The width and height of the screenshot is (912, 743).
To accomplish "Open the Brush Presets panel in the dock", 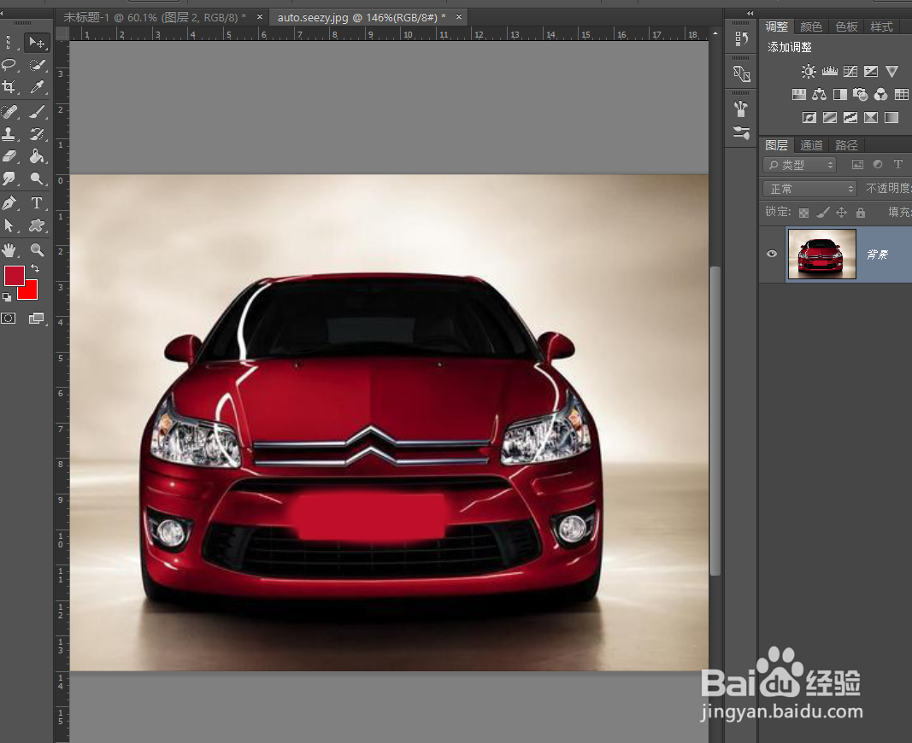I will tap(741, 132).
